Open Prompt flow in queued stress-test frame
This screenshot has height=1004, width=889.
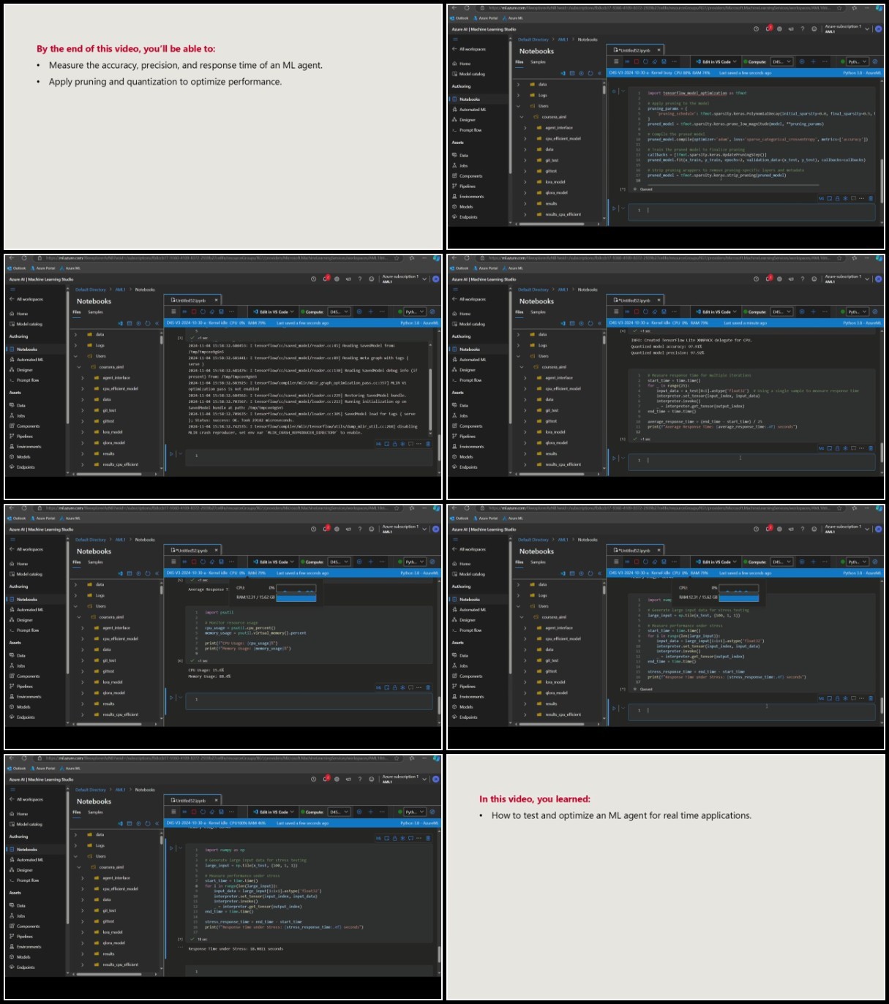pyautogui.click(x=470, y=630)
